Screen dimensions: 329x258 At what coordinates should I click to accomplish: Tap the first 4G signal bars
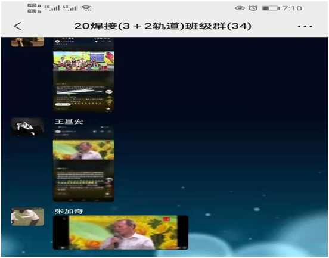point(52,8)
